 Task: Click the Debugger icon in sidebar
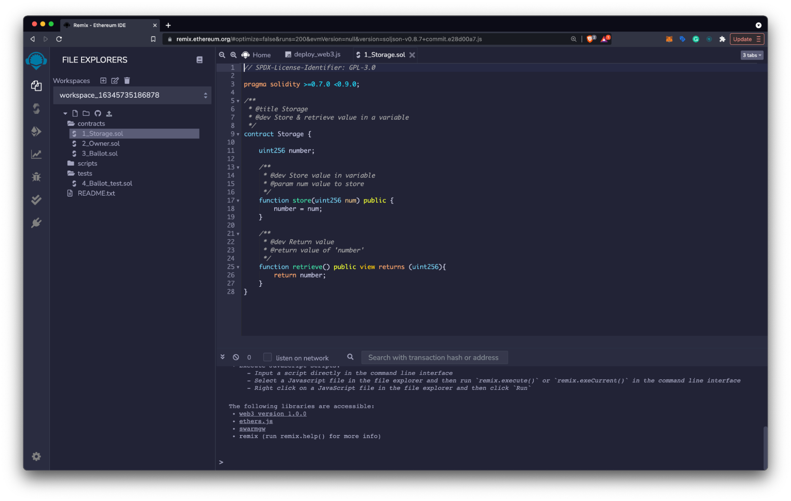pyautogui.click(x=36, y=177)
